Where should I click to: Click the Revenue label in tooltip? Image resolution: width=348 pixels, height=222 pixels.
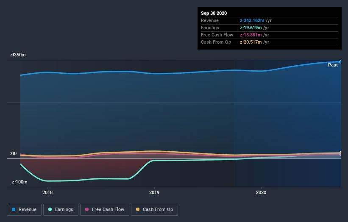pos(210,20)
